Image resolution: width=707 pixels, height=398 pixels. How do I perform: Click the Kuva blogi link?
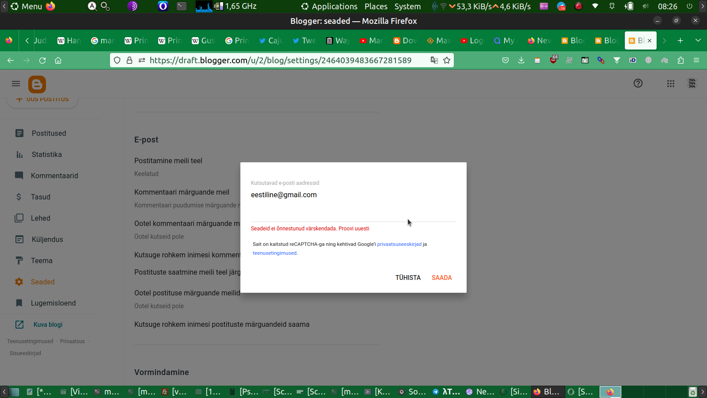point(48,325)
